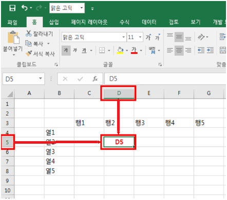Image resolution: width=227 pixels, height=200 pixels.
Task: Click cell containing 행5
Action: pos(209,123)
